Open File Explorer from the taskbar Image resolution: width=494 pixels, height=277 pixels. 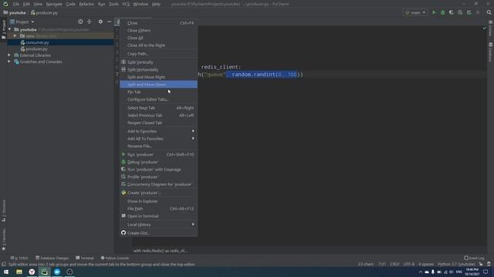19,272
